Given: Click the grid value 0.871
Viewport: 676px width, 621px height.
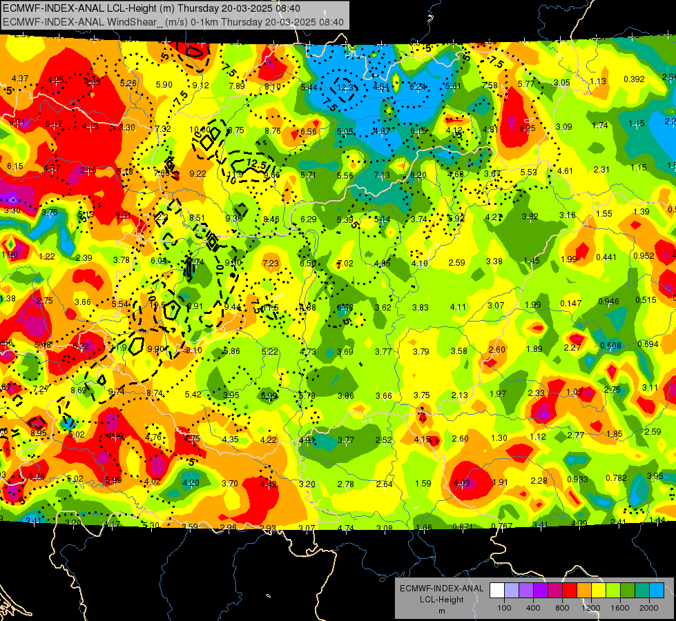Looking at the screenshot, I should [x=463, y=526].
